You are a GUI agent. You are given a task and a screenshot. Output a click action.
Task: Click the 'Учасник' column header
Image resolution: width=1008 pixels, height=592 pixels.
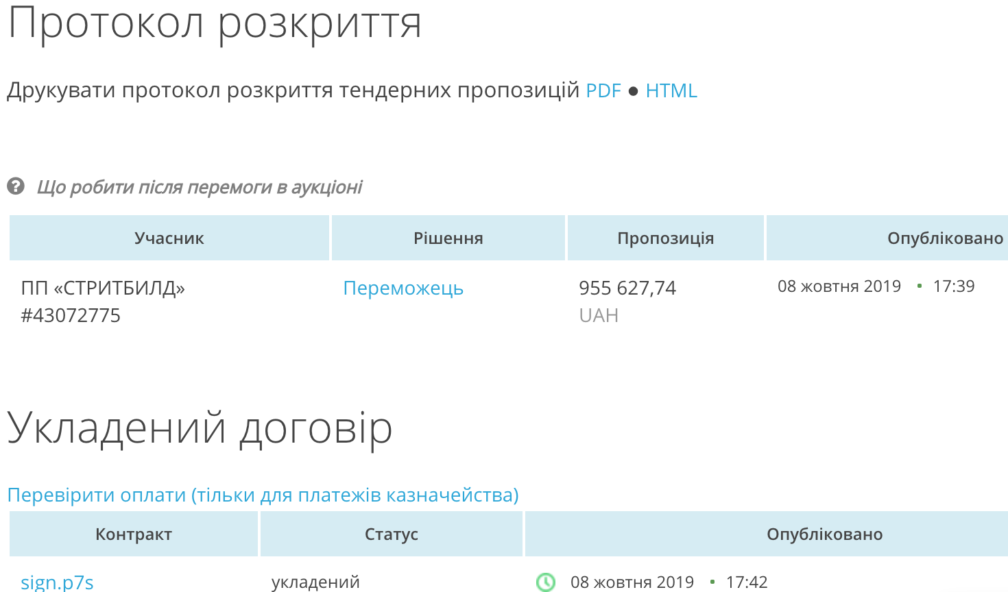tap(169, 238)
